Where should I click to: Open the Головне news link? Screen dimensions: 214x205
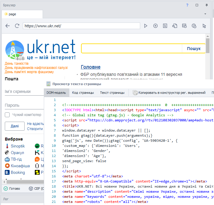click(90, 67)
